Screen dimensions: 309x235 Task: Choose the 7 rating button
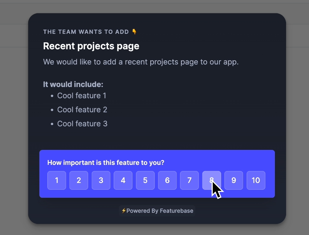(189, 180)
